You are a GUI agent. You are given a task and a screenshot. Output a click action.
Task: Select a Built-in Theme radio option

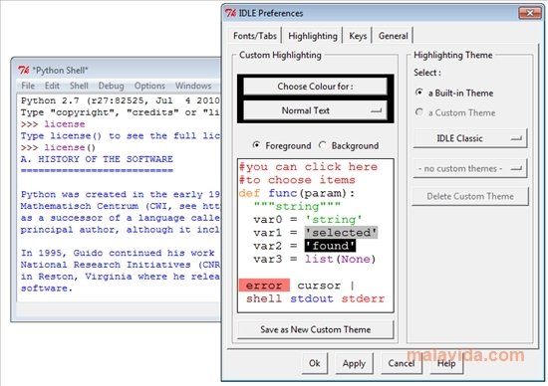[454, 93]
